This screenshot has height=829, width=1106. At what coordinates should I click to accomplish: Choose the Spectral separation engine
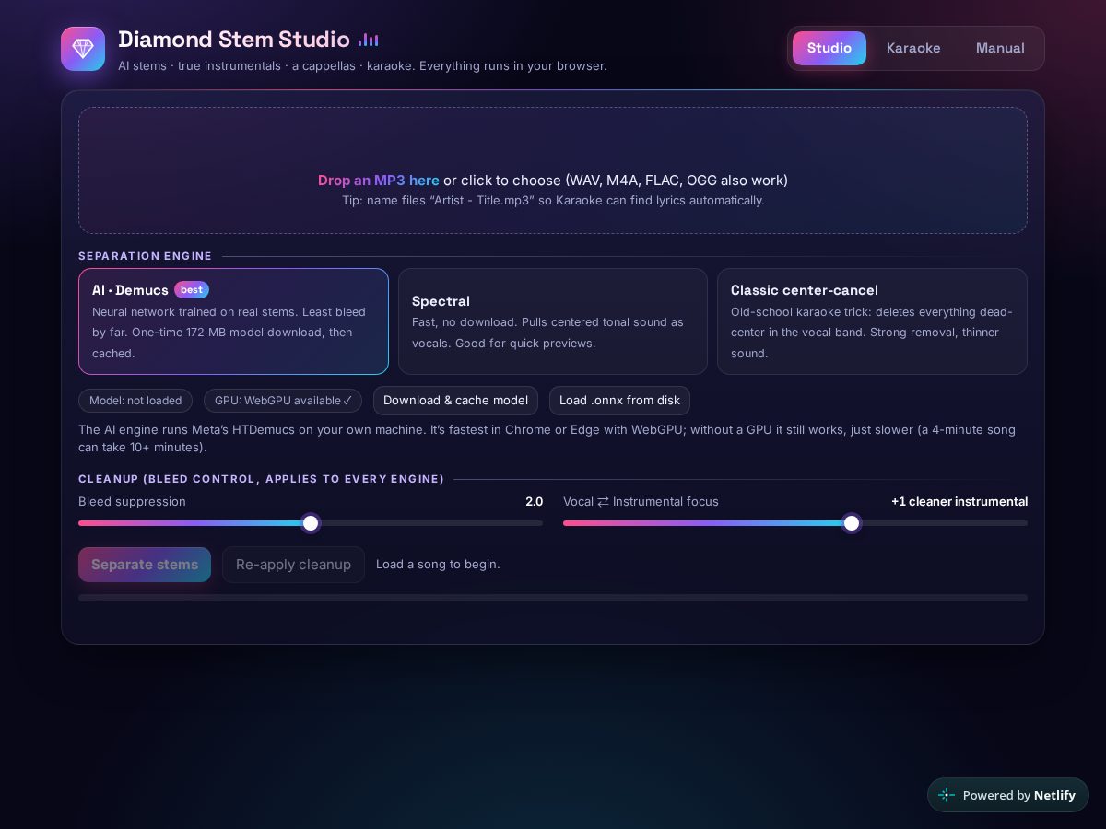coord(553,321)
